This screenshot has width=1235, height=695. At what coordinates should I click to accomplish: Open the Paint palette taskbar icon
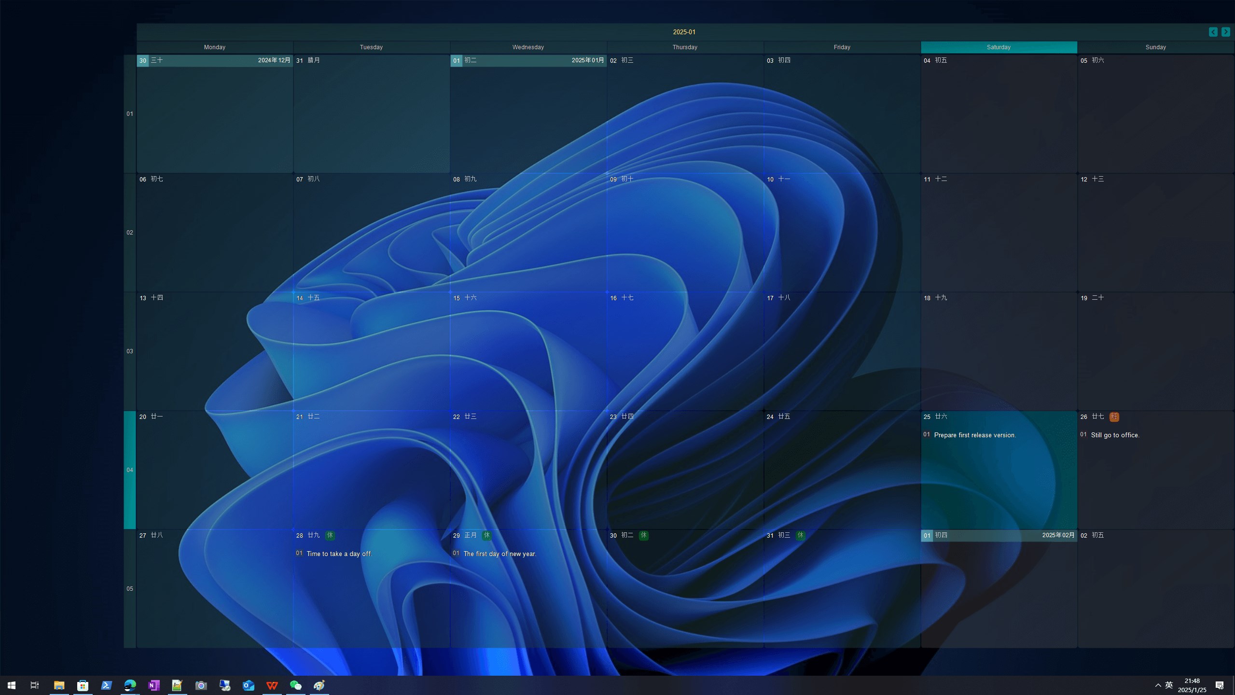319,685
